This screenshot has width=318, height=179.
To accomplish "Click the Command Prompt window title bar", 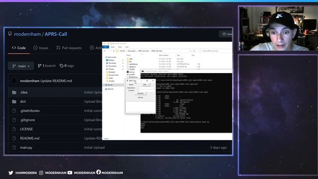I will pos(186,71).
